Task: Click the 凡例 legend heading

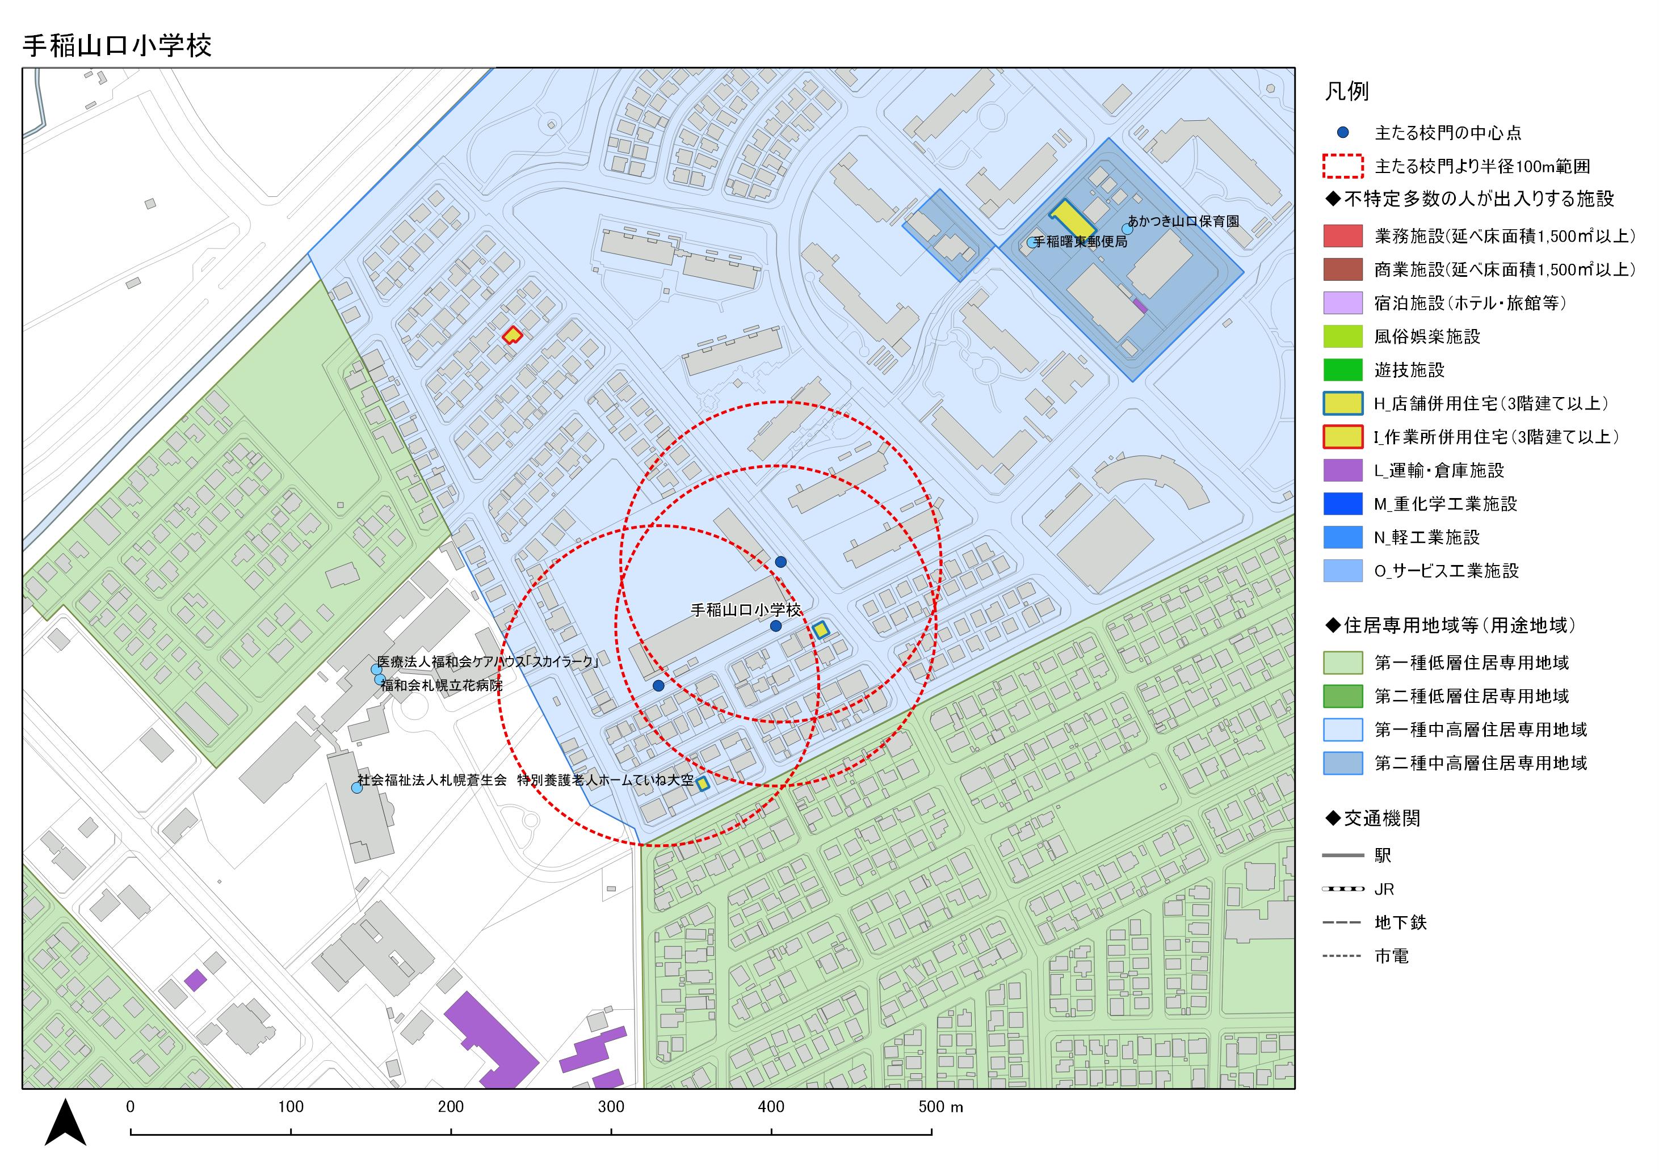Action: [x=1346, y=91]
